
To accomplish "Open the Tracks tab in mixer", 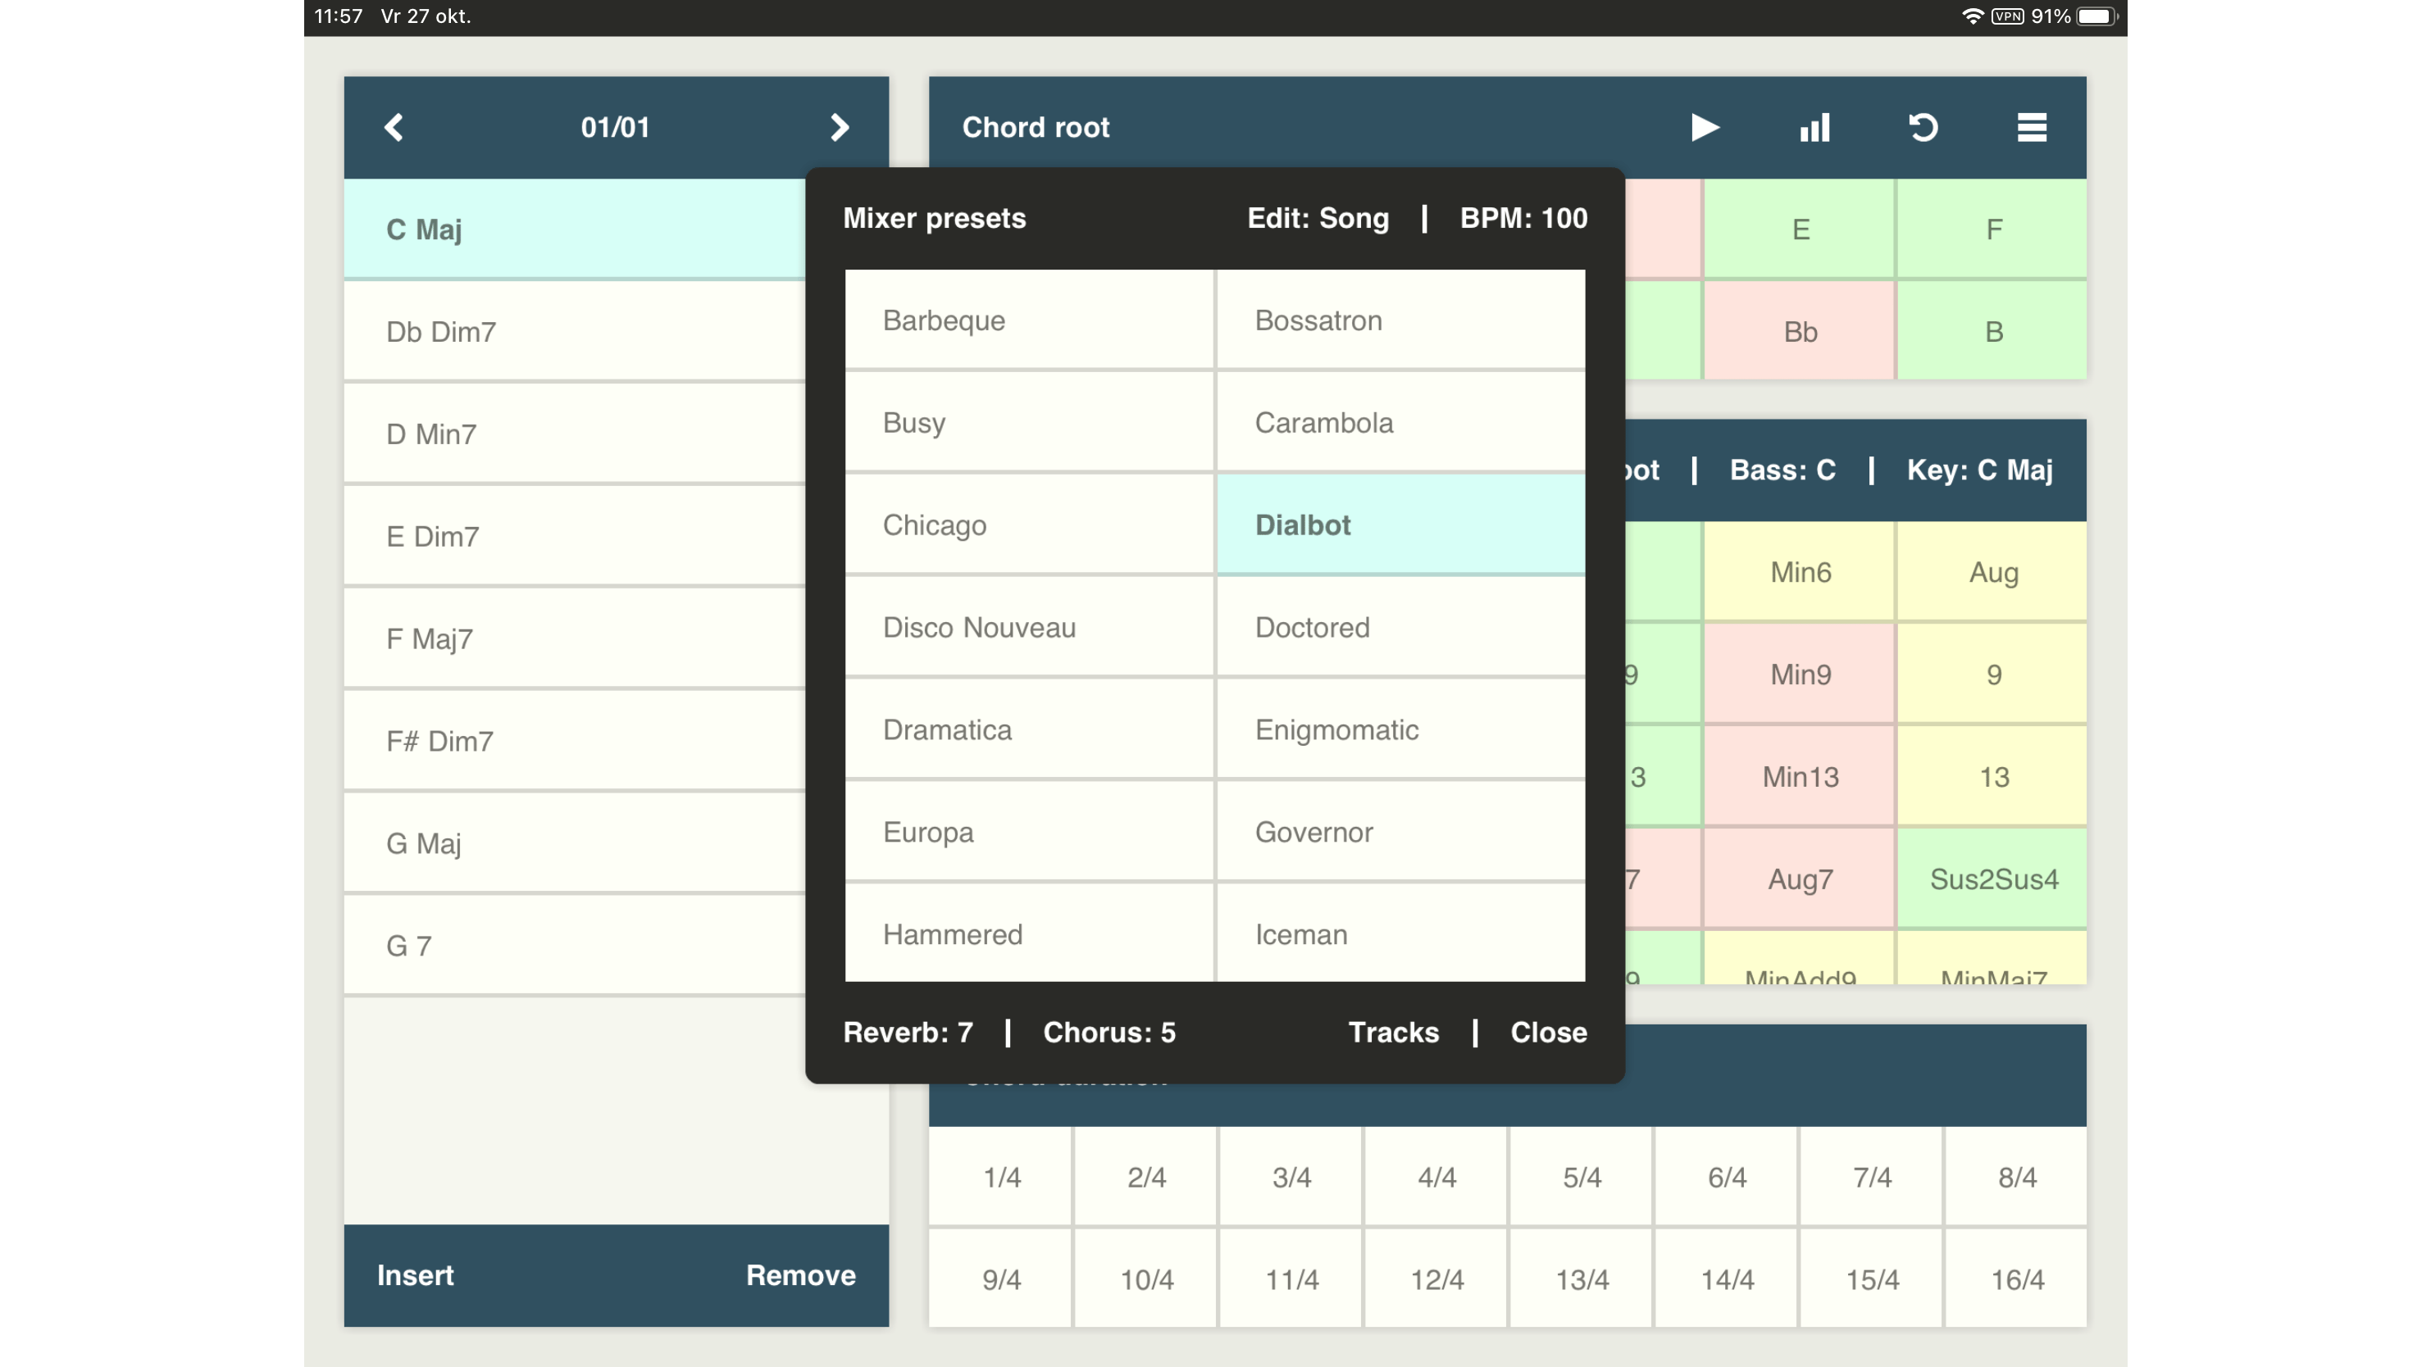I will (1393, 1032).
